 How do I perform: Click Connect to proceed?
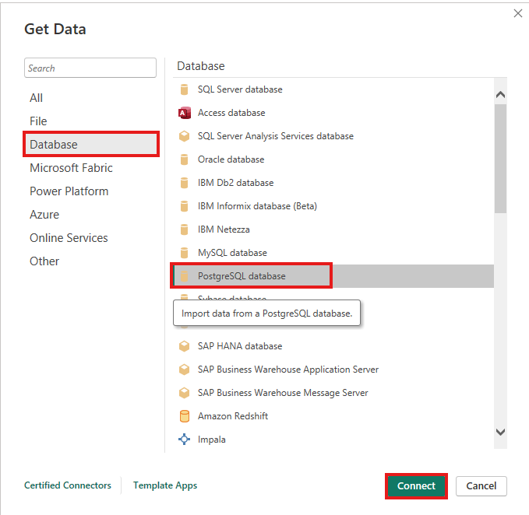tap(416, 486)
